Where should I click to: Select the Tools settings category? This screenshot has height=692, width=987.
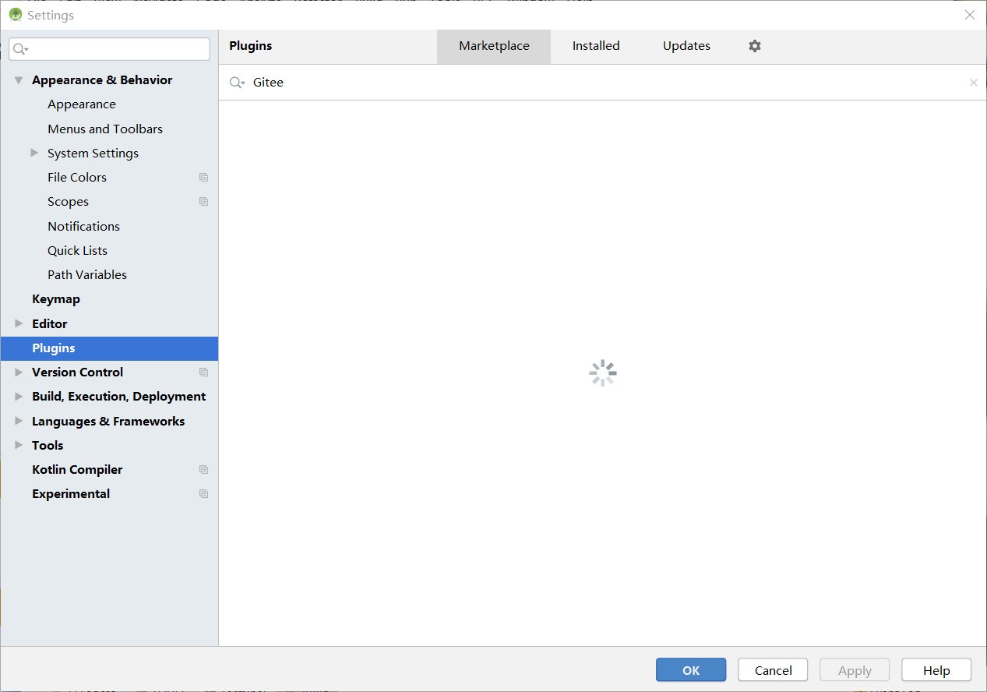click(48, 445)
